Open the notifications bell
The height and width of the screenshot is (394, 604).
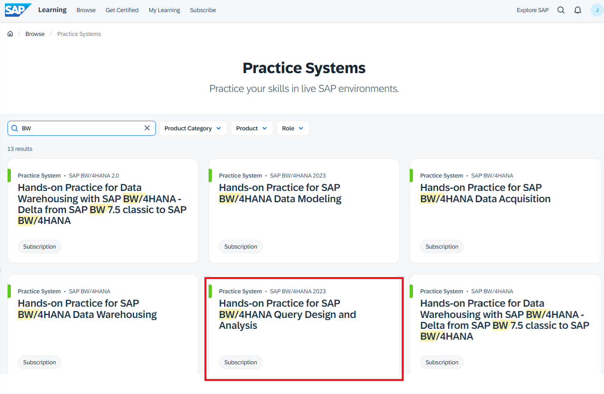(578, 10)
